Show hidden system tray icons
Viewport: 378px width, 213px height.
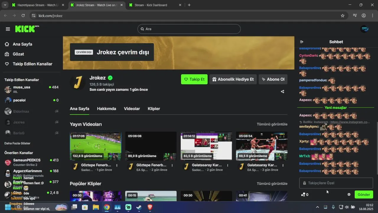[x=317, y=207]
